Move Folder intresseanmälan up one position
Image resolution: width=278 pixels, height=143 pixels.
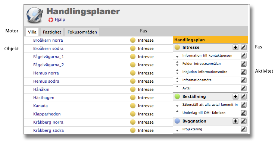(177, 62)
